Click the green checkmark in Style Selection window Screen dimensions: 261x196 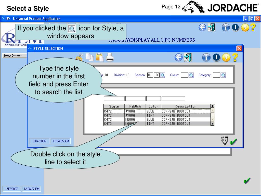coord(233,142)
